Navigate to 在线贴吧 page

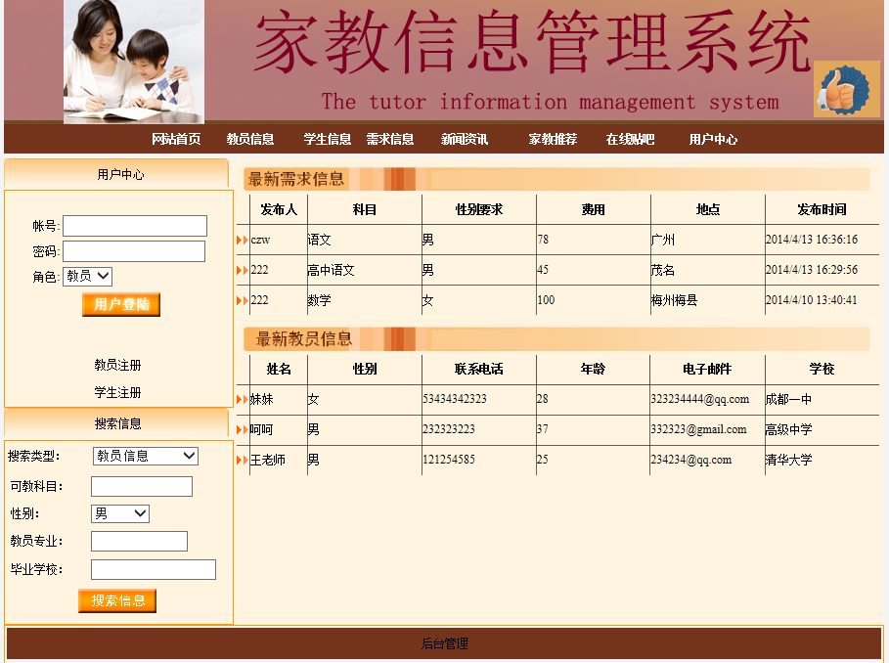coord(630,139)
